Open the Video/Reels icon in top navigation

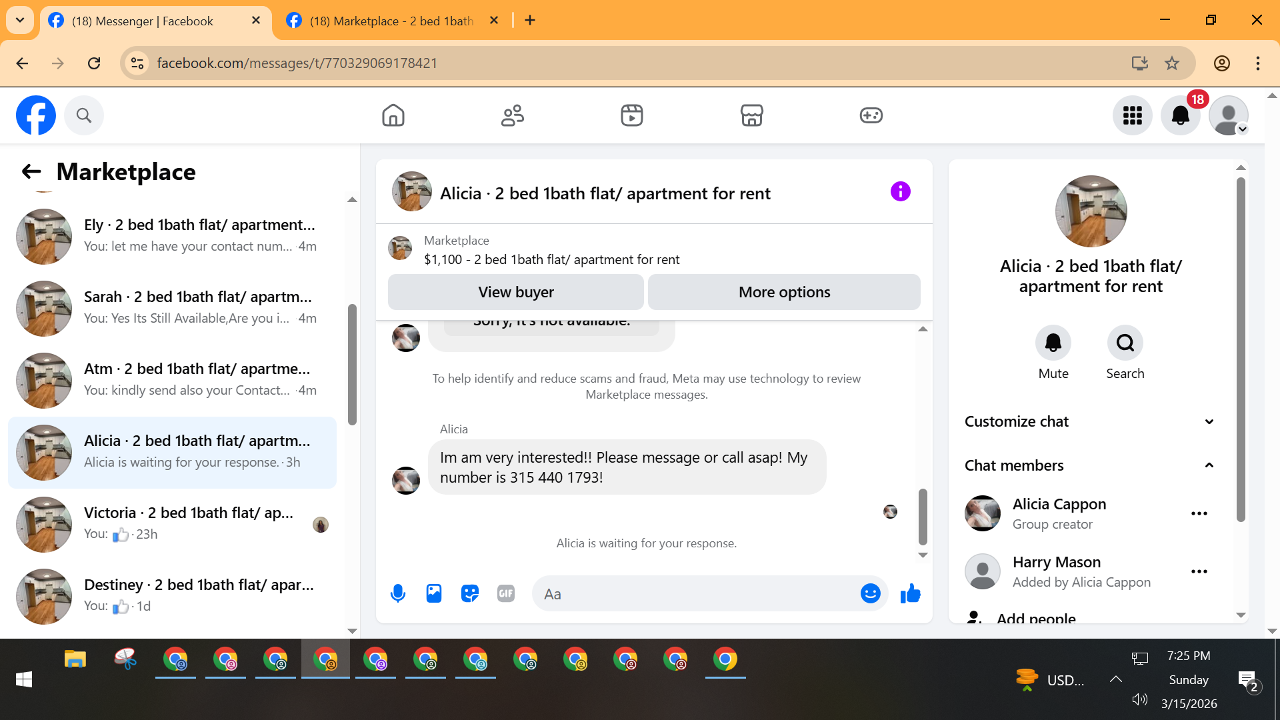[632, 115]
